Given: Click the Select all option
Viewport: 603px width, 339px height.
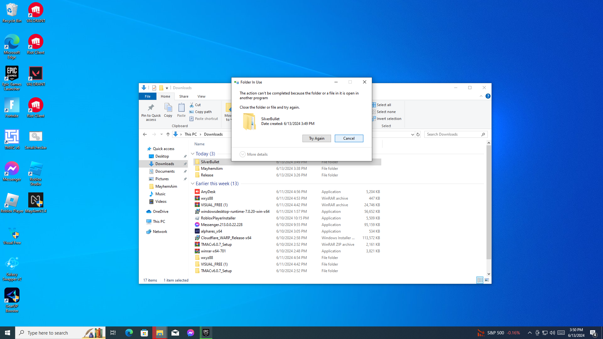Looking at the screenshot, I should [383, 105].
